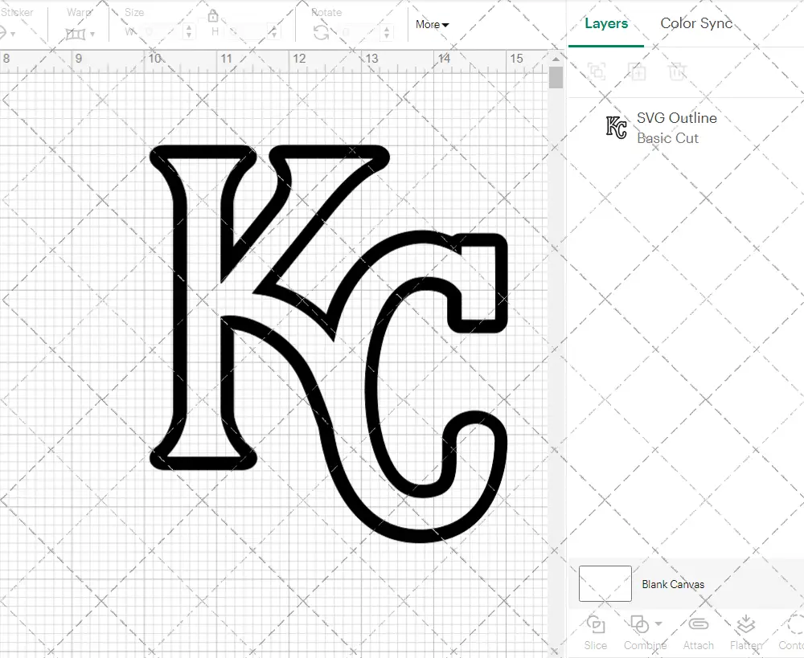Viewport: 804px width, 658px height.
Task: Select the Attach tool
Action: pyautogui.click(x=698, y=625)
